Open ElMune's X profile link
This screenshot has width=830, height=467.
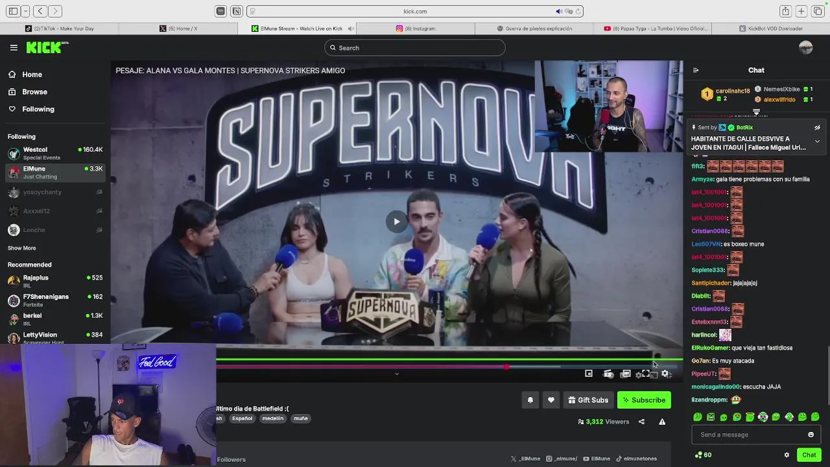(x=526, y=459)
